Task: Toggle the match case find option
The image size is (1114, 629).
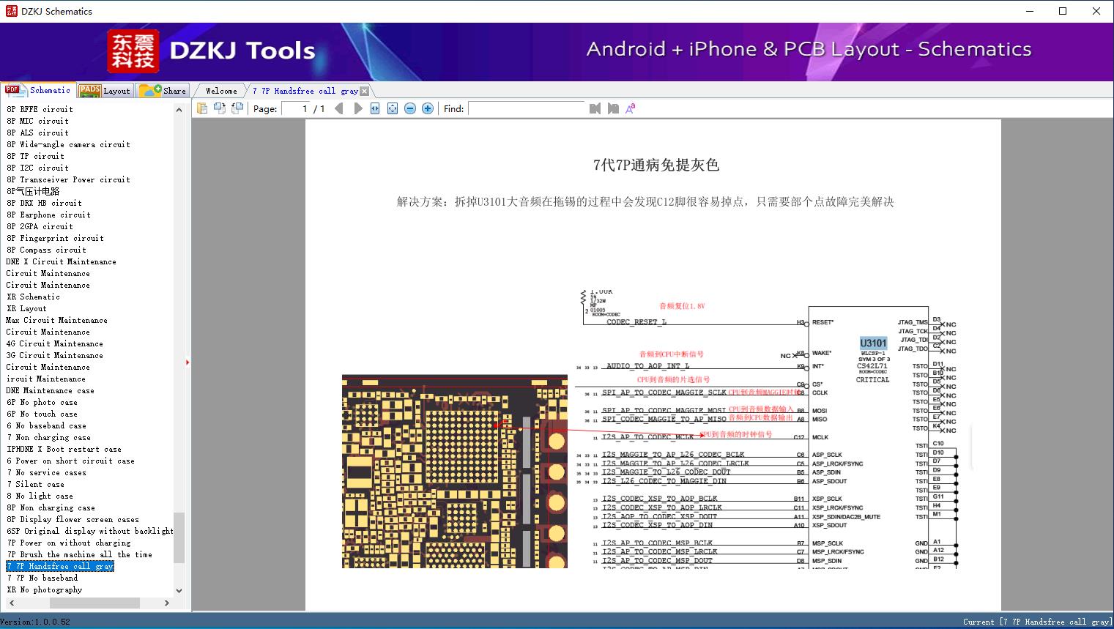Action: point(630,108)
